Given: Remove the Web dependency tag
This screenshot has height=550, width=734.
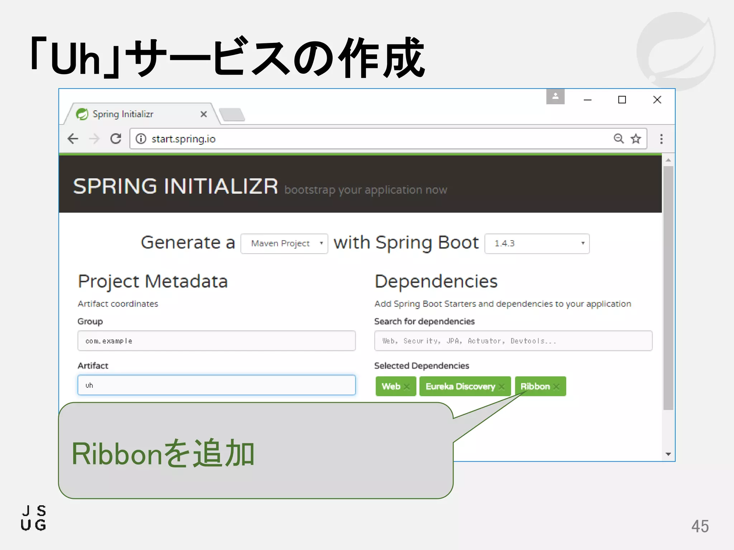Looking at the screenshot, I should pos(407,387).
